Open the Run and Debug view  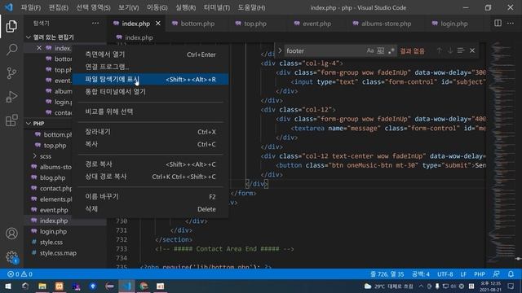coord(11,97)
